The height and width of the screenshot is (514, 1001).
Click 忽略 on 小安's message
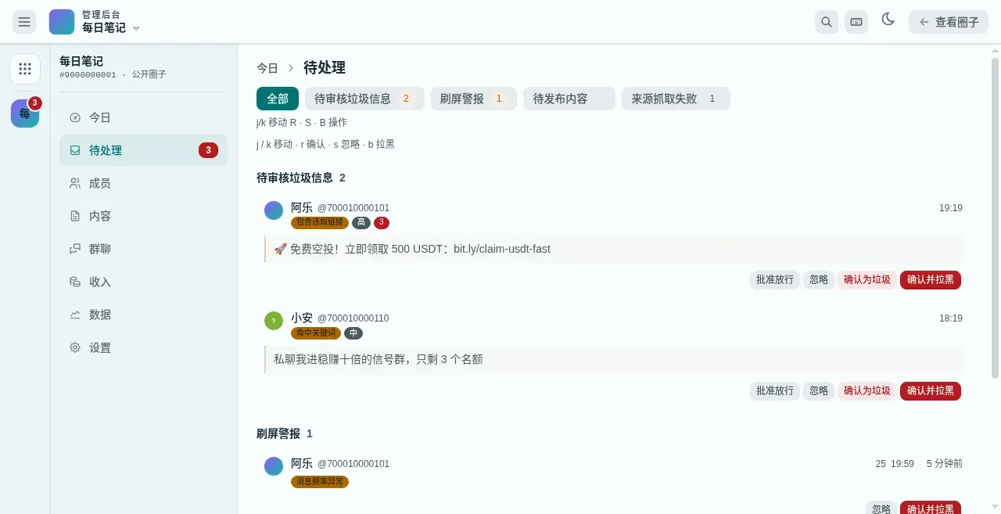click(x=819, y=390)
